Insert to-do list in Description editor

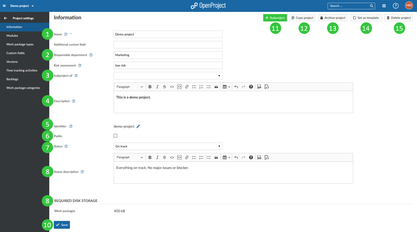(209, 87)
